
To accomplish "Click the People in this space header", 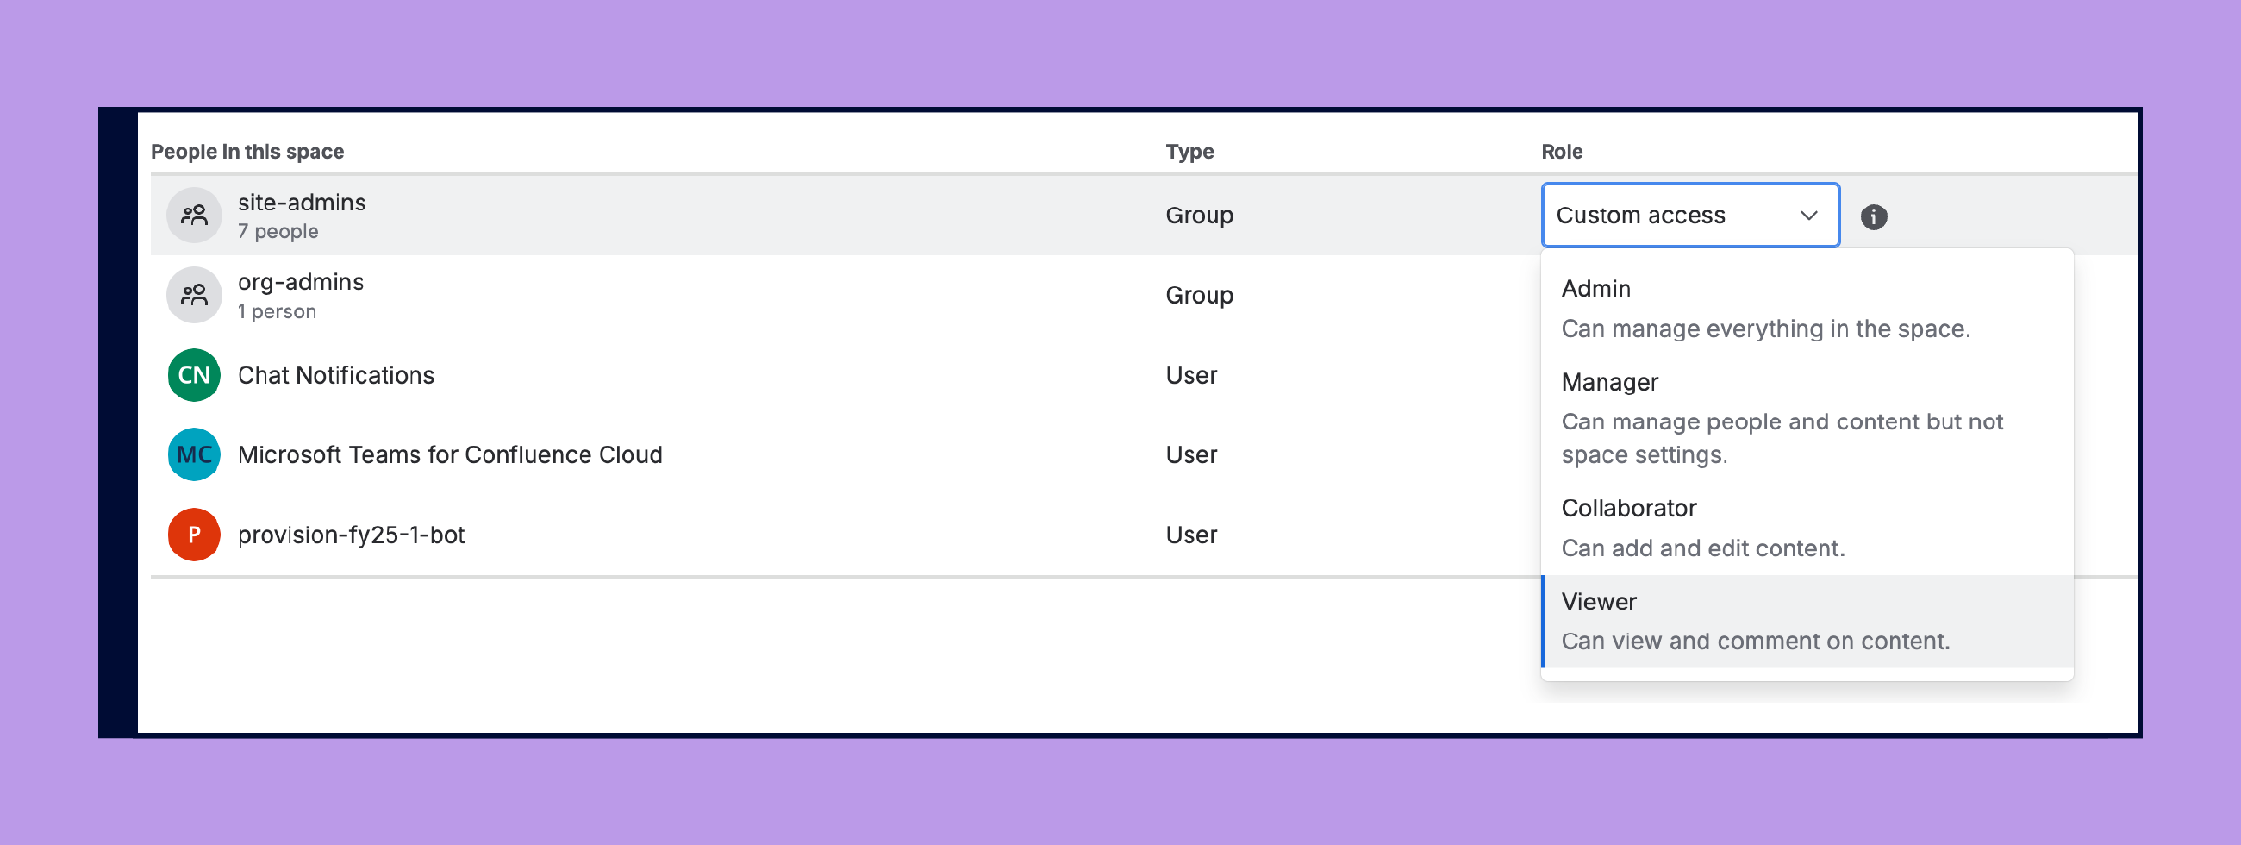I will click(247, 152).
